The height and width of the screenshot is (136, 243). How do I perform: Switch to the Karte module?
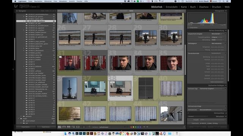pos(184,7)
